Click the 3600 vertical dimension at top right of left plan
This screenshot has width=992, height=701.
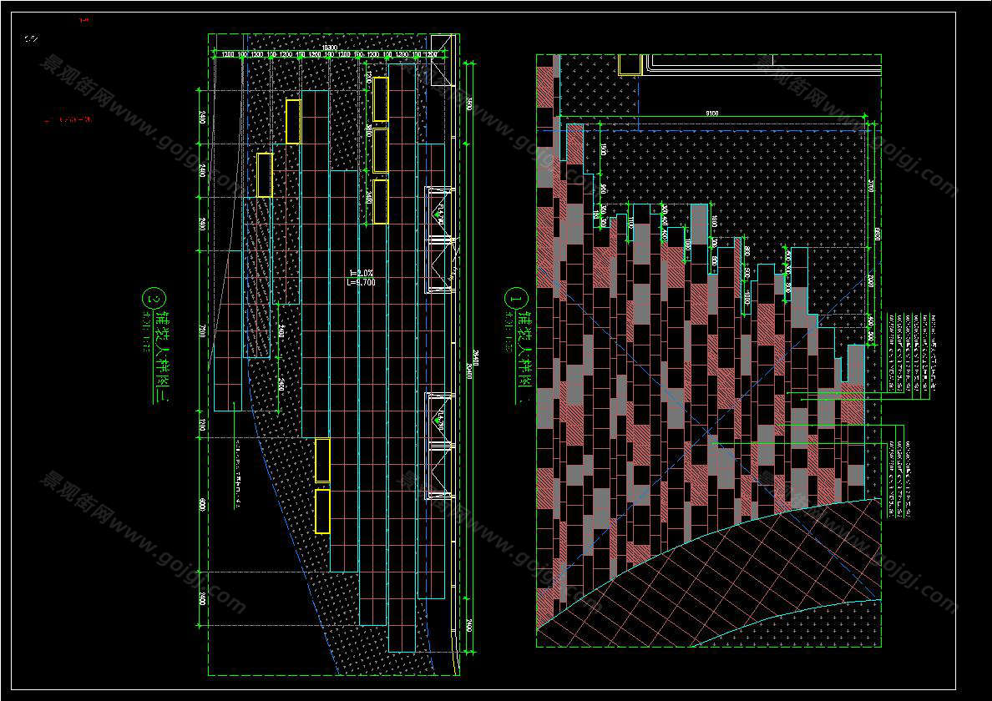pos(469,103)
